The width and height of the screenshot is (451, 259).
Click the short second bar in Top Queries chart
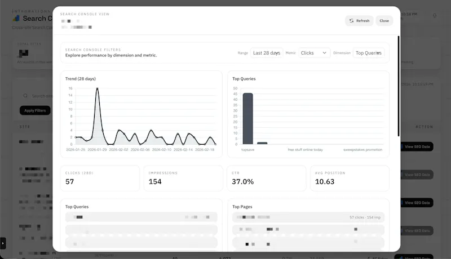pos(262,143)
